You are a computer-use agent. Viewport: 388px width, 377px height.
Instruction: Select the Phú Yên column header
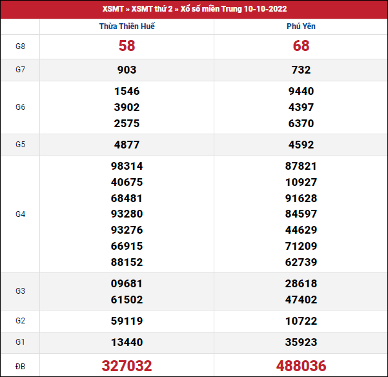tap(301, 26)
